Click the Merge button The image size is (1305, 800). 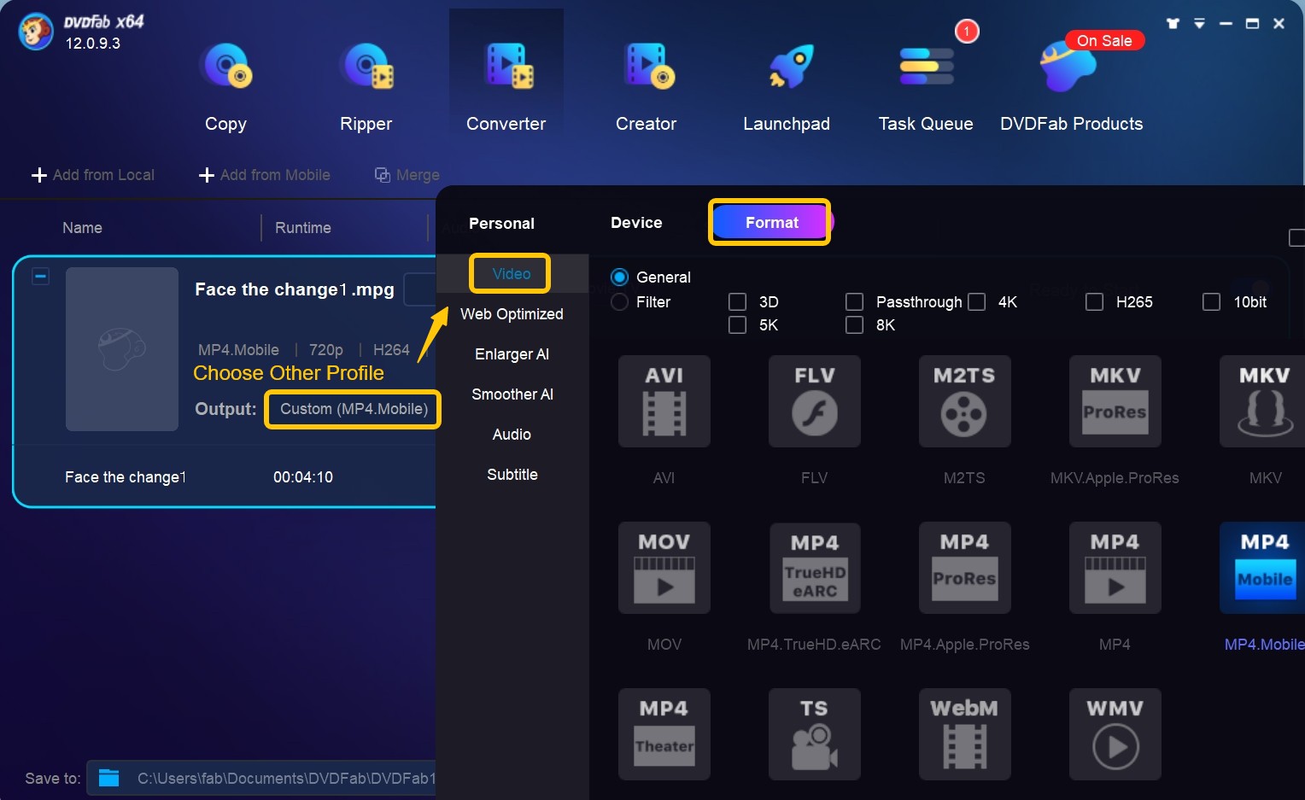pyautogui.click(x=407, y=175)
